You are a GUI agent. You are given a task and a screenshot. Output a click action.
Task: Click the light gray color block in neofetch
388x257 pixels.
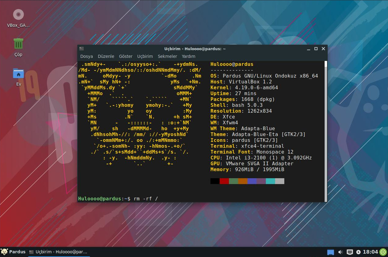click(x=280, y=181)
